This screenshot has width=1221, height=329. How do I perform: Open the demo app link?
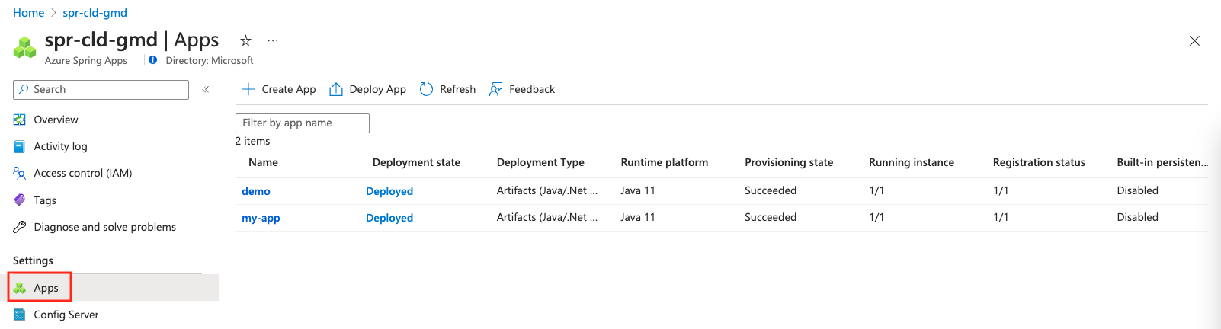tap(256, 191)
